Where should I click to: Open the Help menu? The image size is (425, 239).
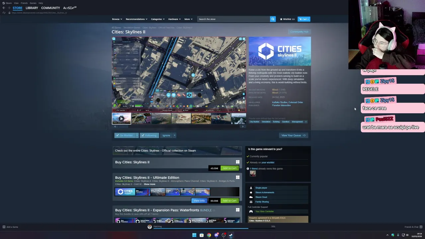41,3
